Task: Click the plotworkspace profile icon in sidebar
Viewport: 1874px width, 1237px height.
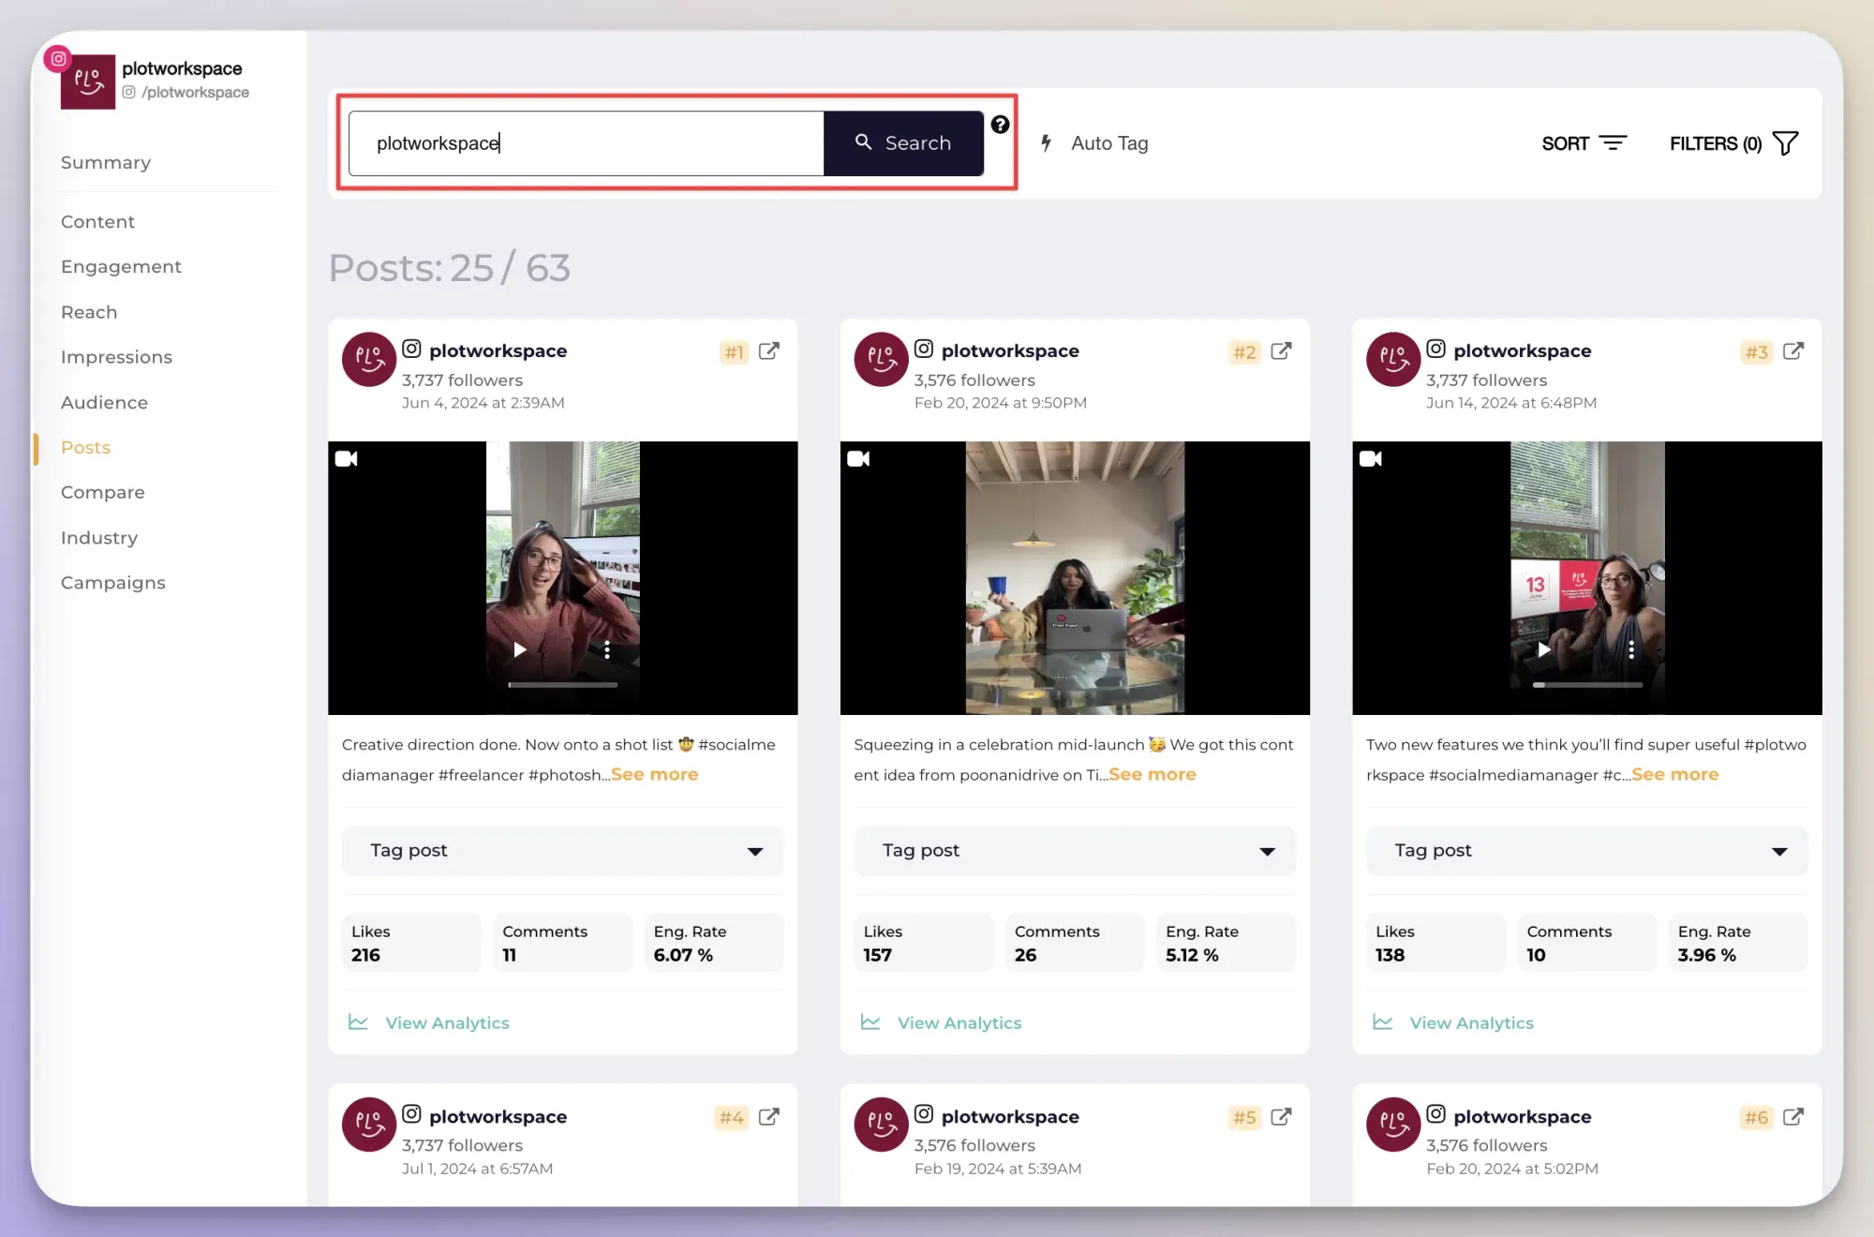Action: (87, 79)
